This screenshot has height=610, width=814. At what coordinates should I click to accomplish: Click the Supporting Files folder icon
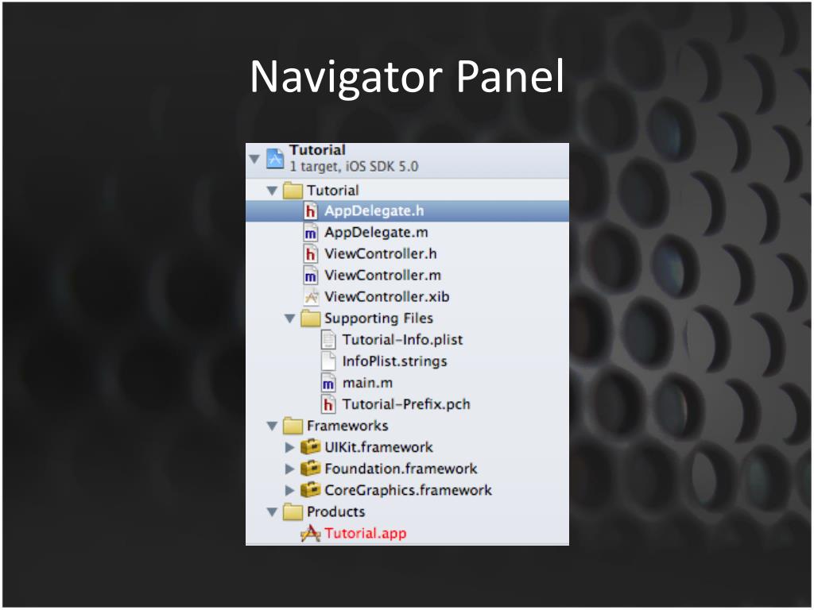(x=311, y=319)
